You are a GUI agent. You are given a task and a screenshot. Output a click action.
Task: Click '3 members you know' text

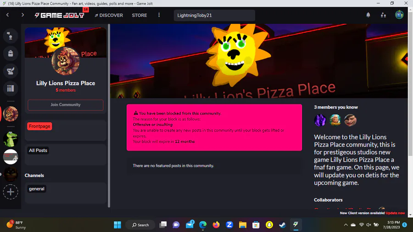click(336, 107)
